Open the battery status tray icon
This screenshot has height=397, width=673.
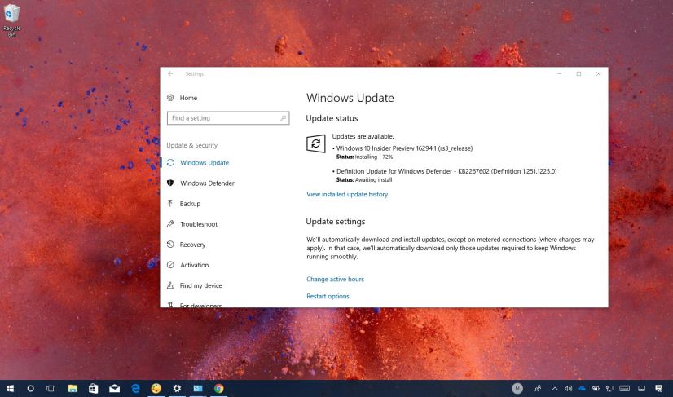click(596, 388)
